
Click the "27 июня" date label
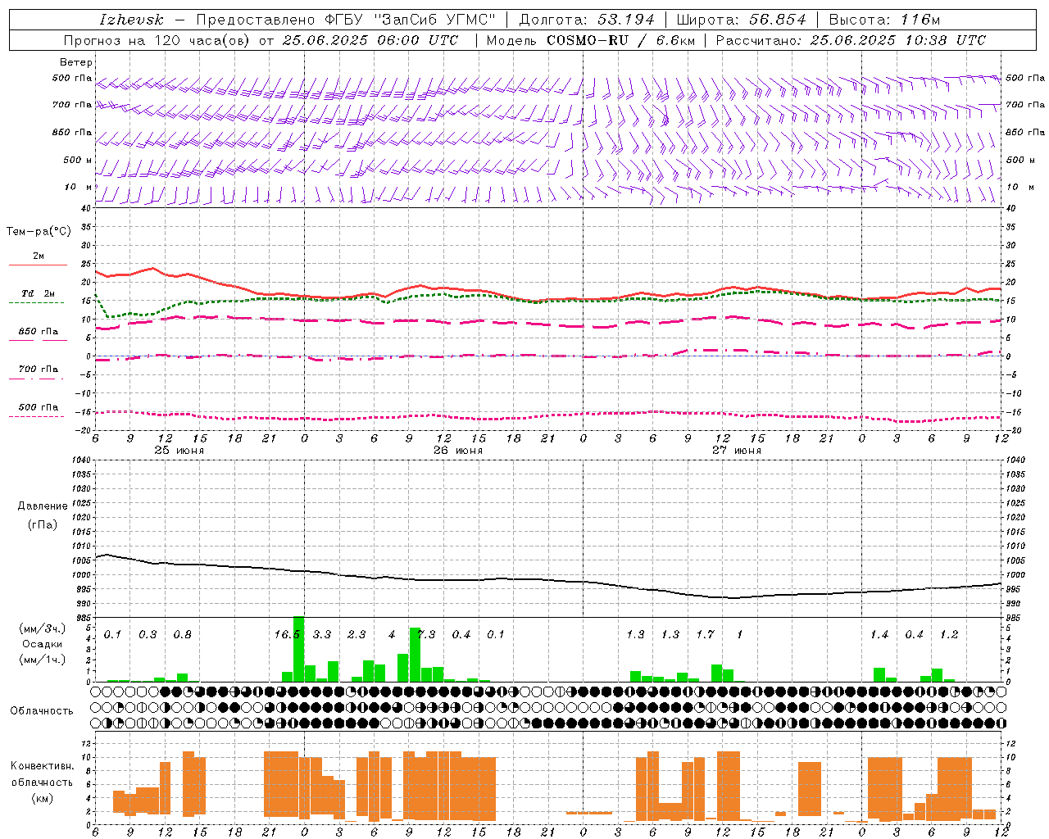pyautogui.click(x=737, y=451)
